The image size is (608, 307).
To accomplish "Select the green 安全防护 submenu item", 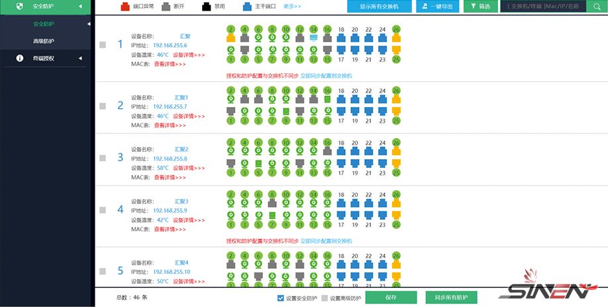I will pos(44,24).
